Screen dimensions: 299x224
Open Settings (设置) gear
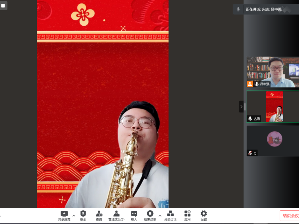point(204,216)
